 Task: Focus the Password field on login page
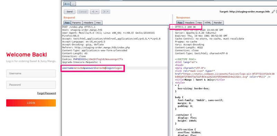(31, 85)
